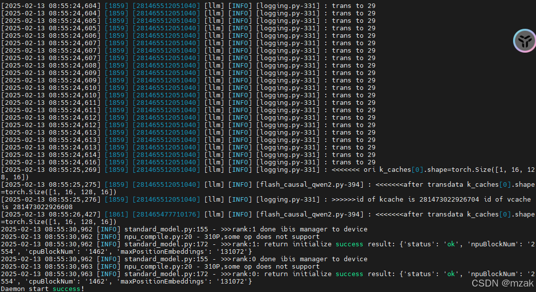Click the floating round Y-logo assistant icon
Screen dimensions: 536x292
(x=525, y=41)
